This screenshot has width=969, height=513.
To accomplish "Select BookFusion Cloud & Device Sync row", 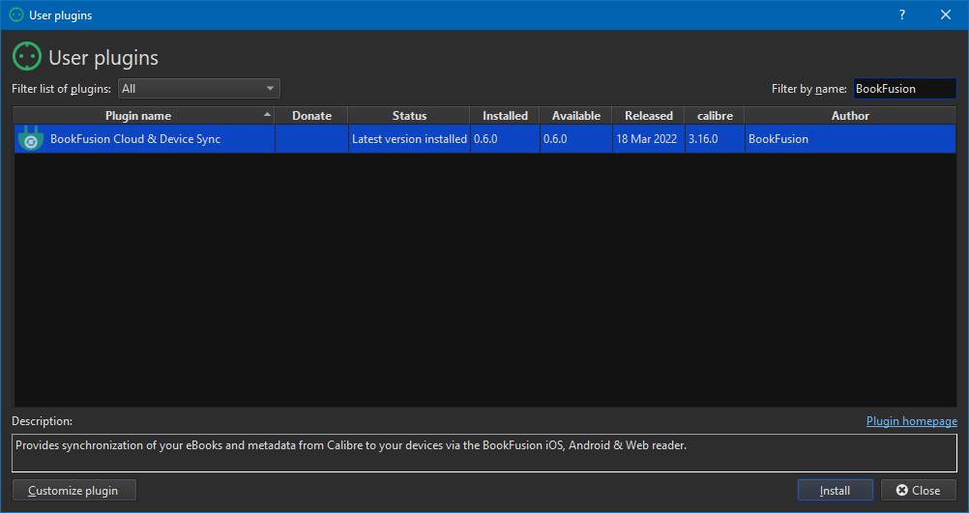I will [485, 139].
